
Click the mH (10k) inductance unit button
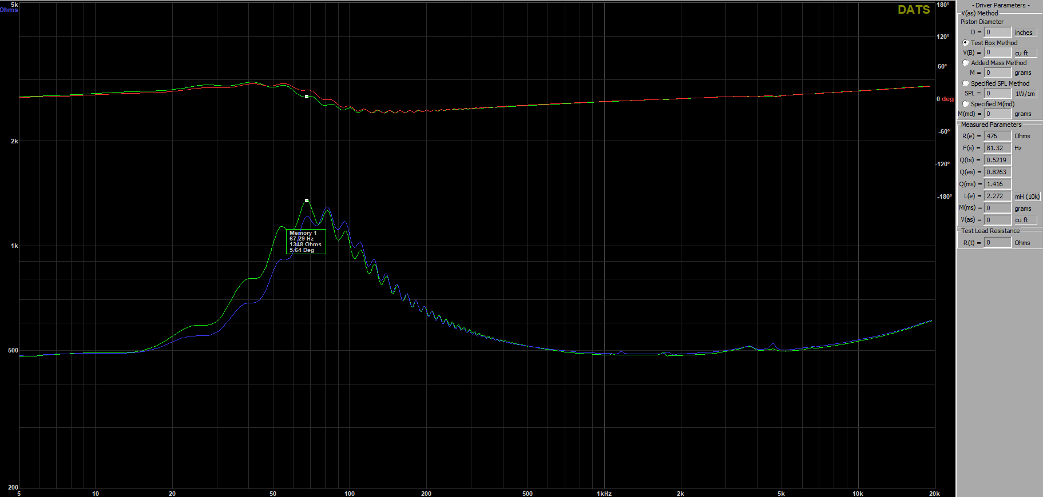click(x=1027, y=197)
